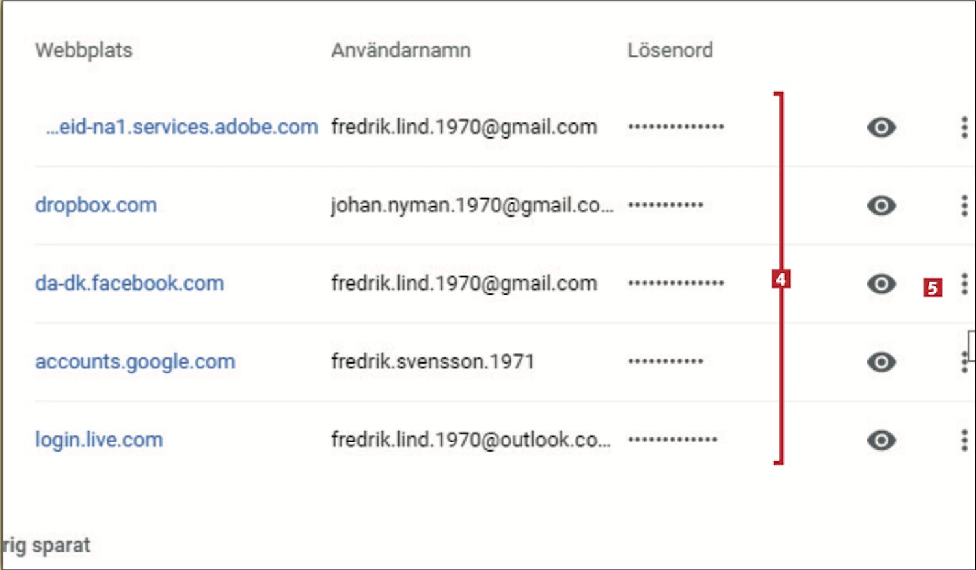
Task: Click the fredrik.svensson.1971 username
Action: (x=433, y=361)
